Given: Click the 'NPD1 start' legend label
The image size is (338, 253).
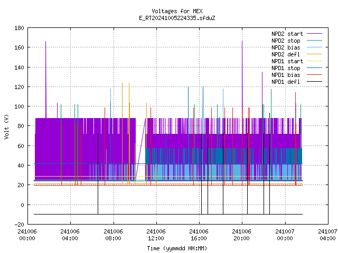Looking at the screenshot, I should click(x=287, y=61).
